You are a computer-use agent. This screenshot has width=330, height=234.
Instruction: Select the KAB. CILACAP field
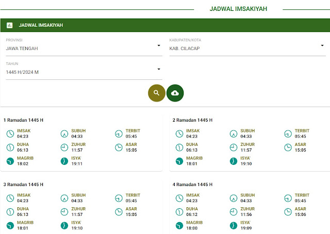pos(247,48)
